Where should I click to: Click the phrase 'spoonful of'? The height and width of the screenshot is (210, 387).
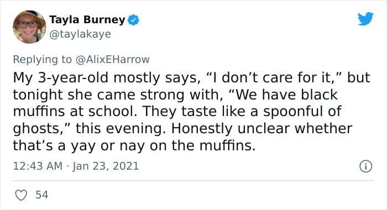(302, 112)
